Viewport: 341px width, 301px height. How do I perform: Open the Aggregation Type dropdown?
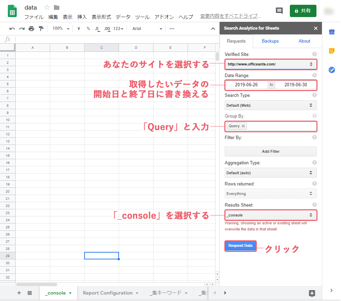[x=270, y=173]
